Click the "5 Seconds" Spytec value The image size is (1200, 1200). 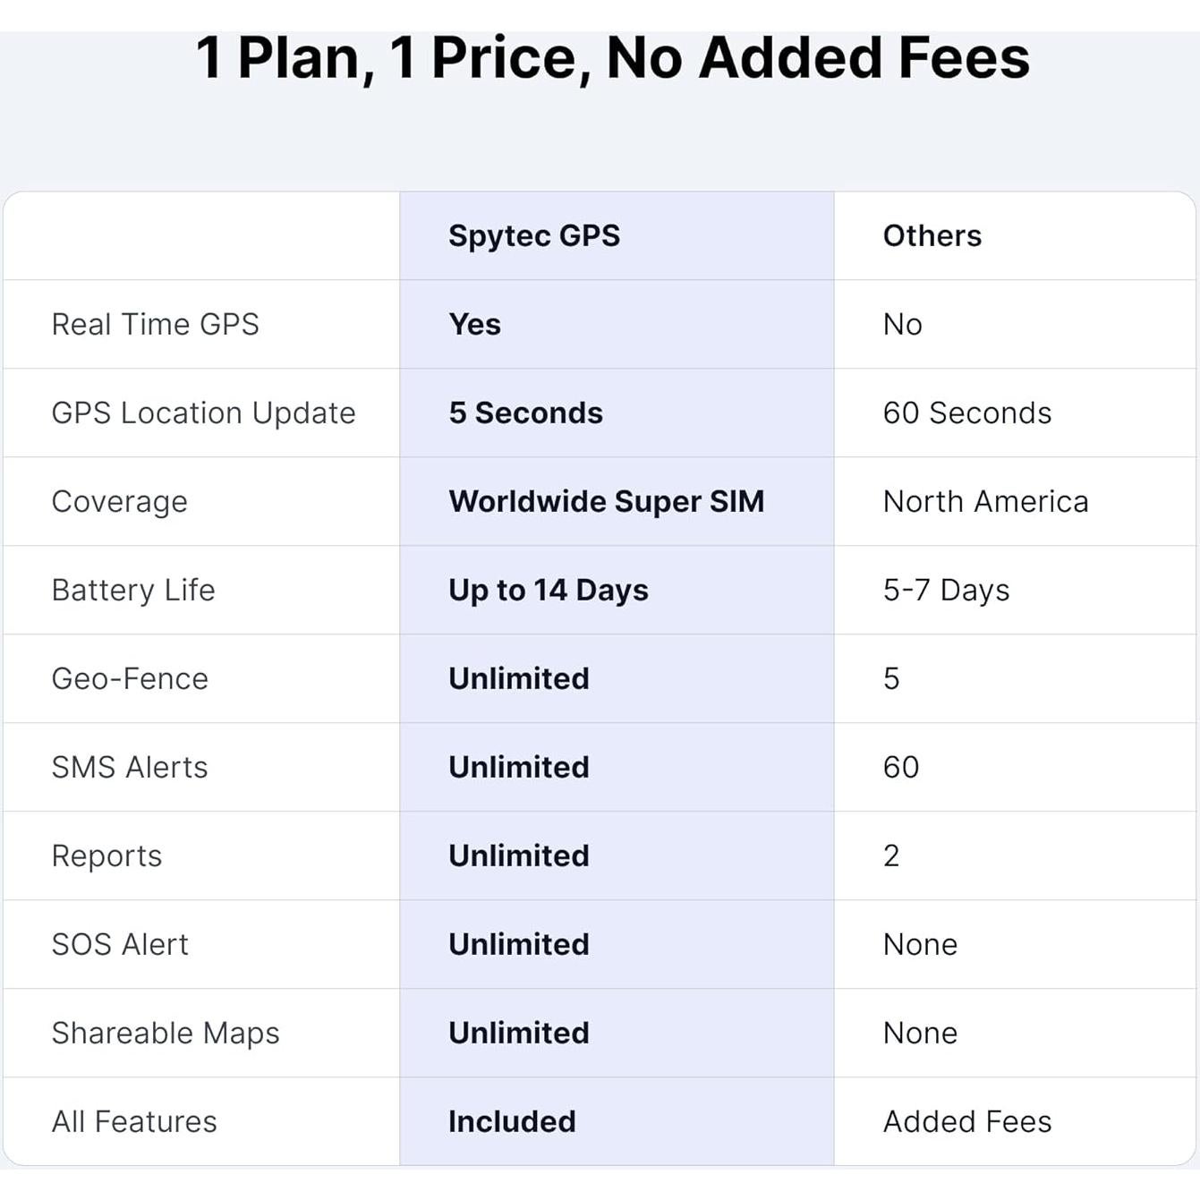pyautogui.click(x=525, y=413)
